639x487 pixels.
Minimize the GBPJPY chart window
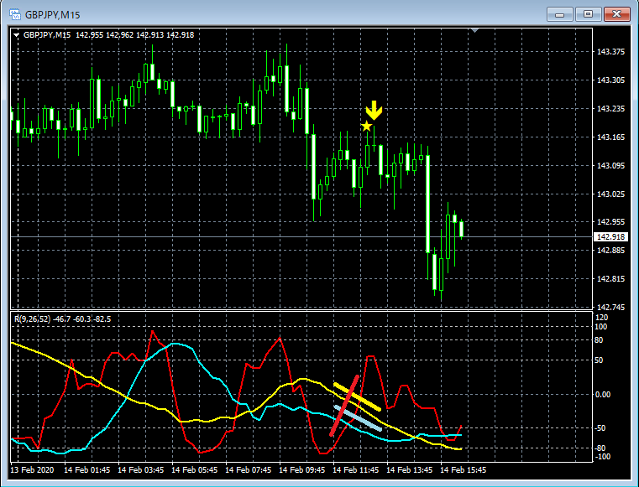tap(559, 14)
